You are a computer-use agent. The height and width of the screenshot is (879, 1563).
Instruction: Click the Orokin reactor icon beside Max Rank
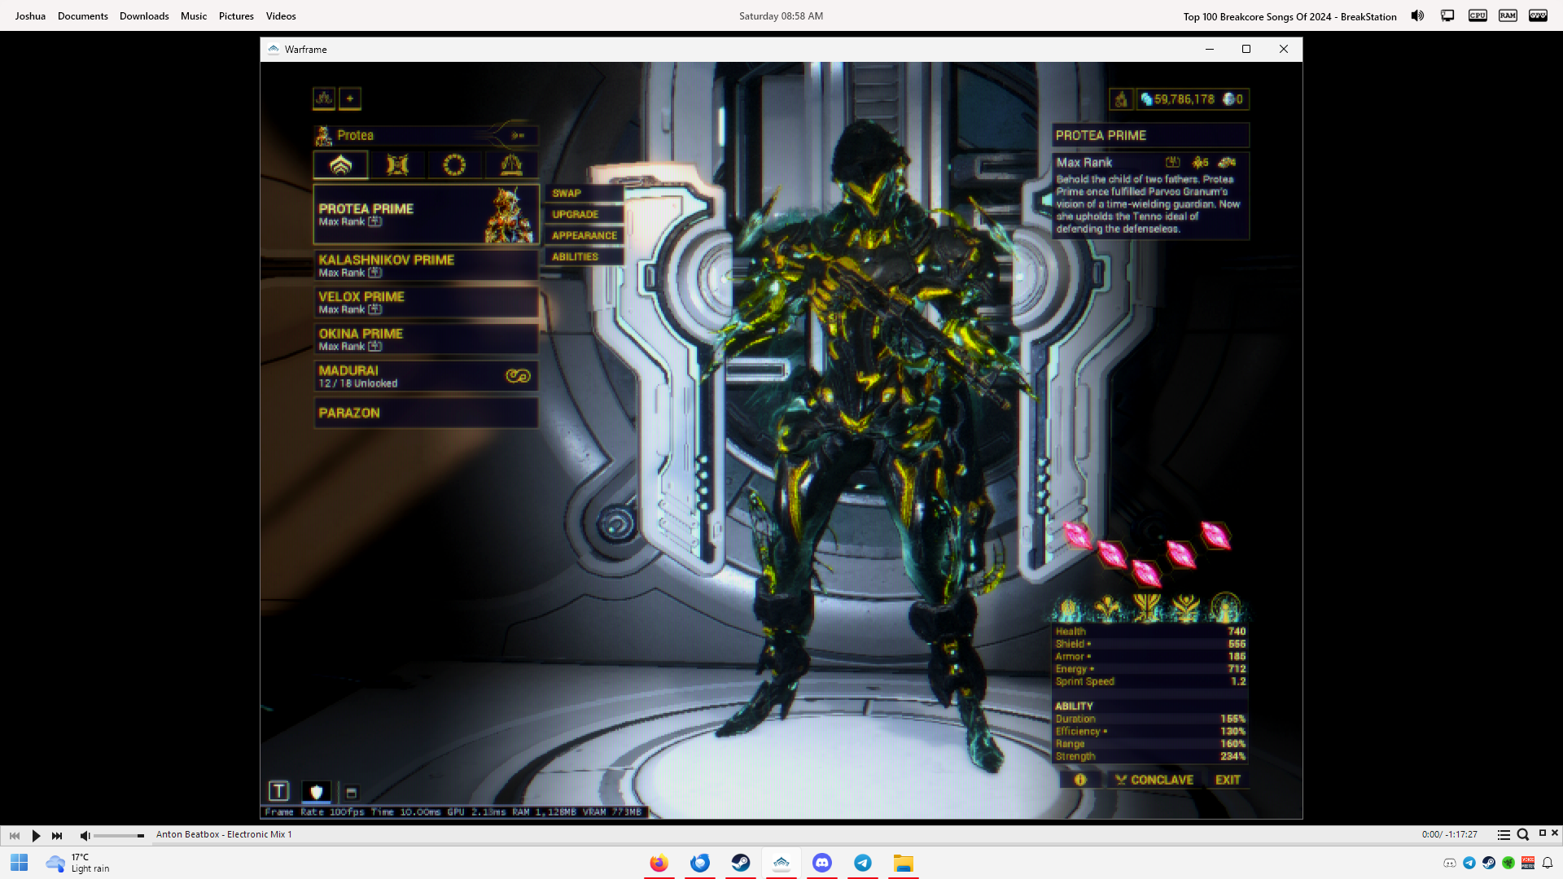pyautogui.click(x=1172, y=162)
